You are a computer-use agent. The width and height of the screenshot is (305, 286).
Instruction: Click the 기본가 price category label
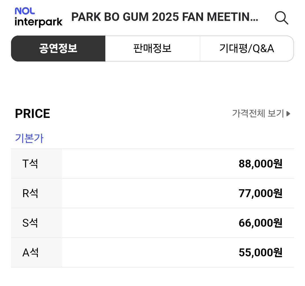tap(29, 138)
